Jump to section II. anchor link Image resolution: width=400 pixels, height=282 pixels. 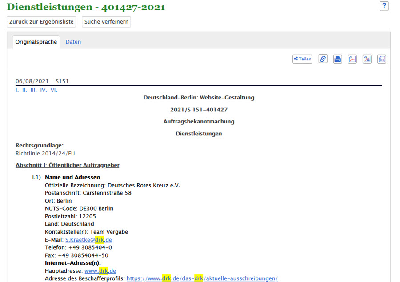pyautogui.click(x=24, y=90)
